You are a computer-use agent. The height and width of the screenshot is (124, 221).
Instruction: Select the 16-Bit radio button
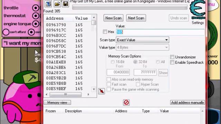tap(113, 62)
